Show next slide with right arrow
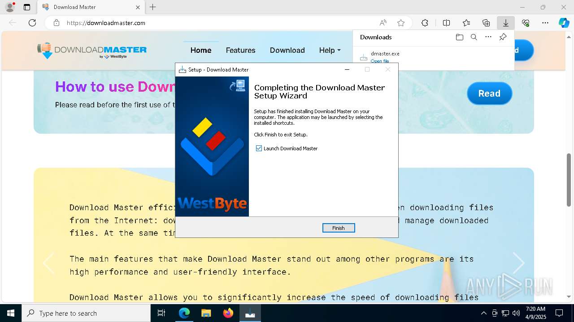574x322 pixels. coord(519,263)
